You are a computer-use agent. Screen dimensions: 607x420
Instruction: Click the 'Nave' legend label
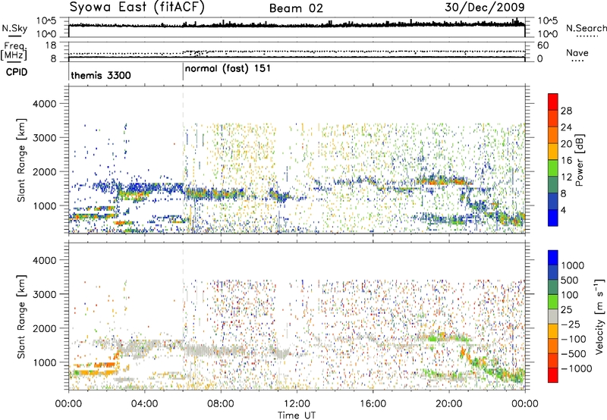577,53
